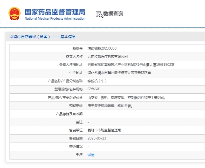Click the info bulb icon next to 注
Viewport: 205px width, 168px height.
77,155
